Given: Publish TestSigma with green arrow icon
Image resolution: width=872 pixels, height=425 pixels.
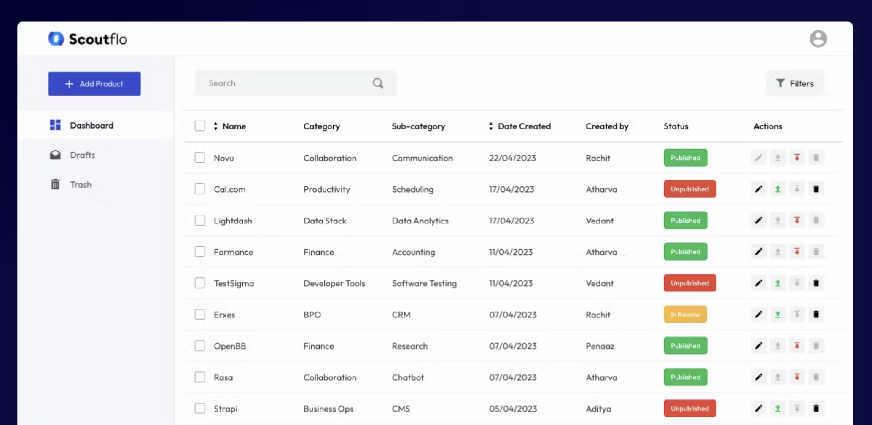Looking at the screenshot, I should click(778, 283).
